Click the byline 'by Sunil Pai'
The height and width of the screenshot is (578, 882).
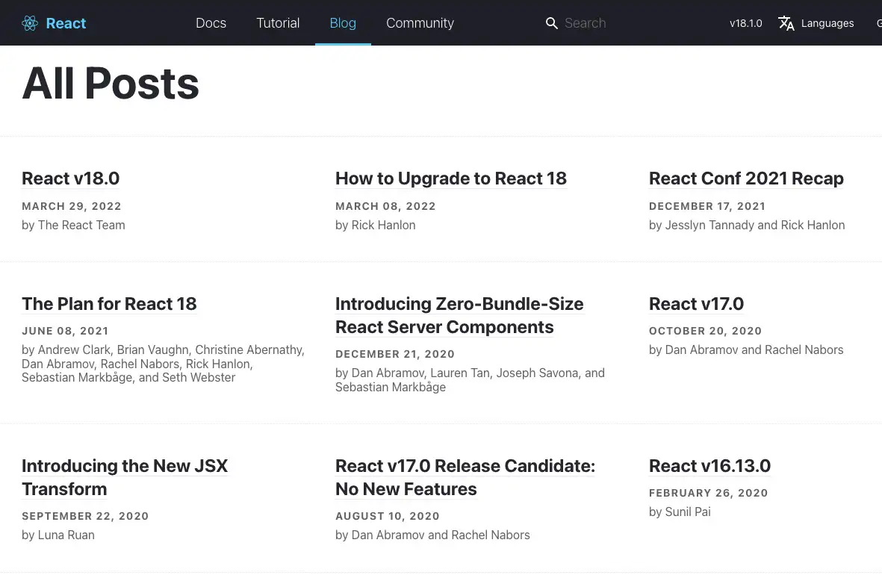(x=680, y=512)
